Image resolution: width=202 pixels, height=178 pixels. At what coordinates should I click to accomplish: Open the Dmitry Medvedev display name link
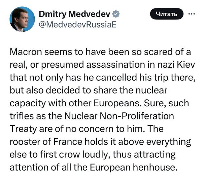click(75, 14)
